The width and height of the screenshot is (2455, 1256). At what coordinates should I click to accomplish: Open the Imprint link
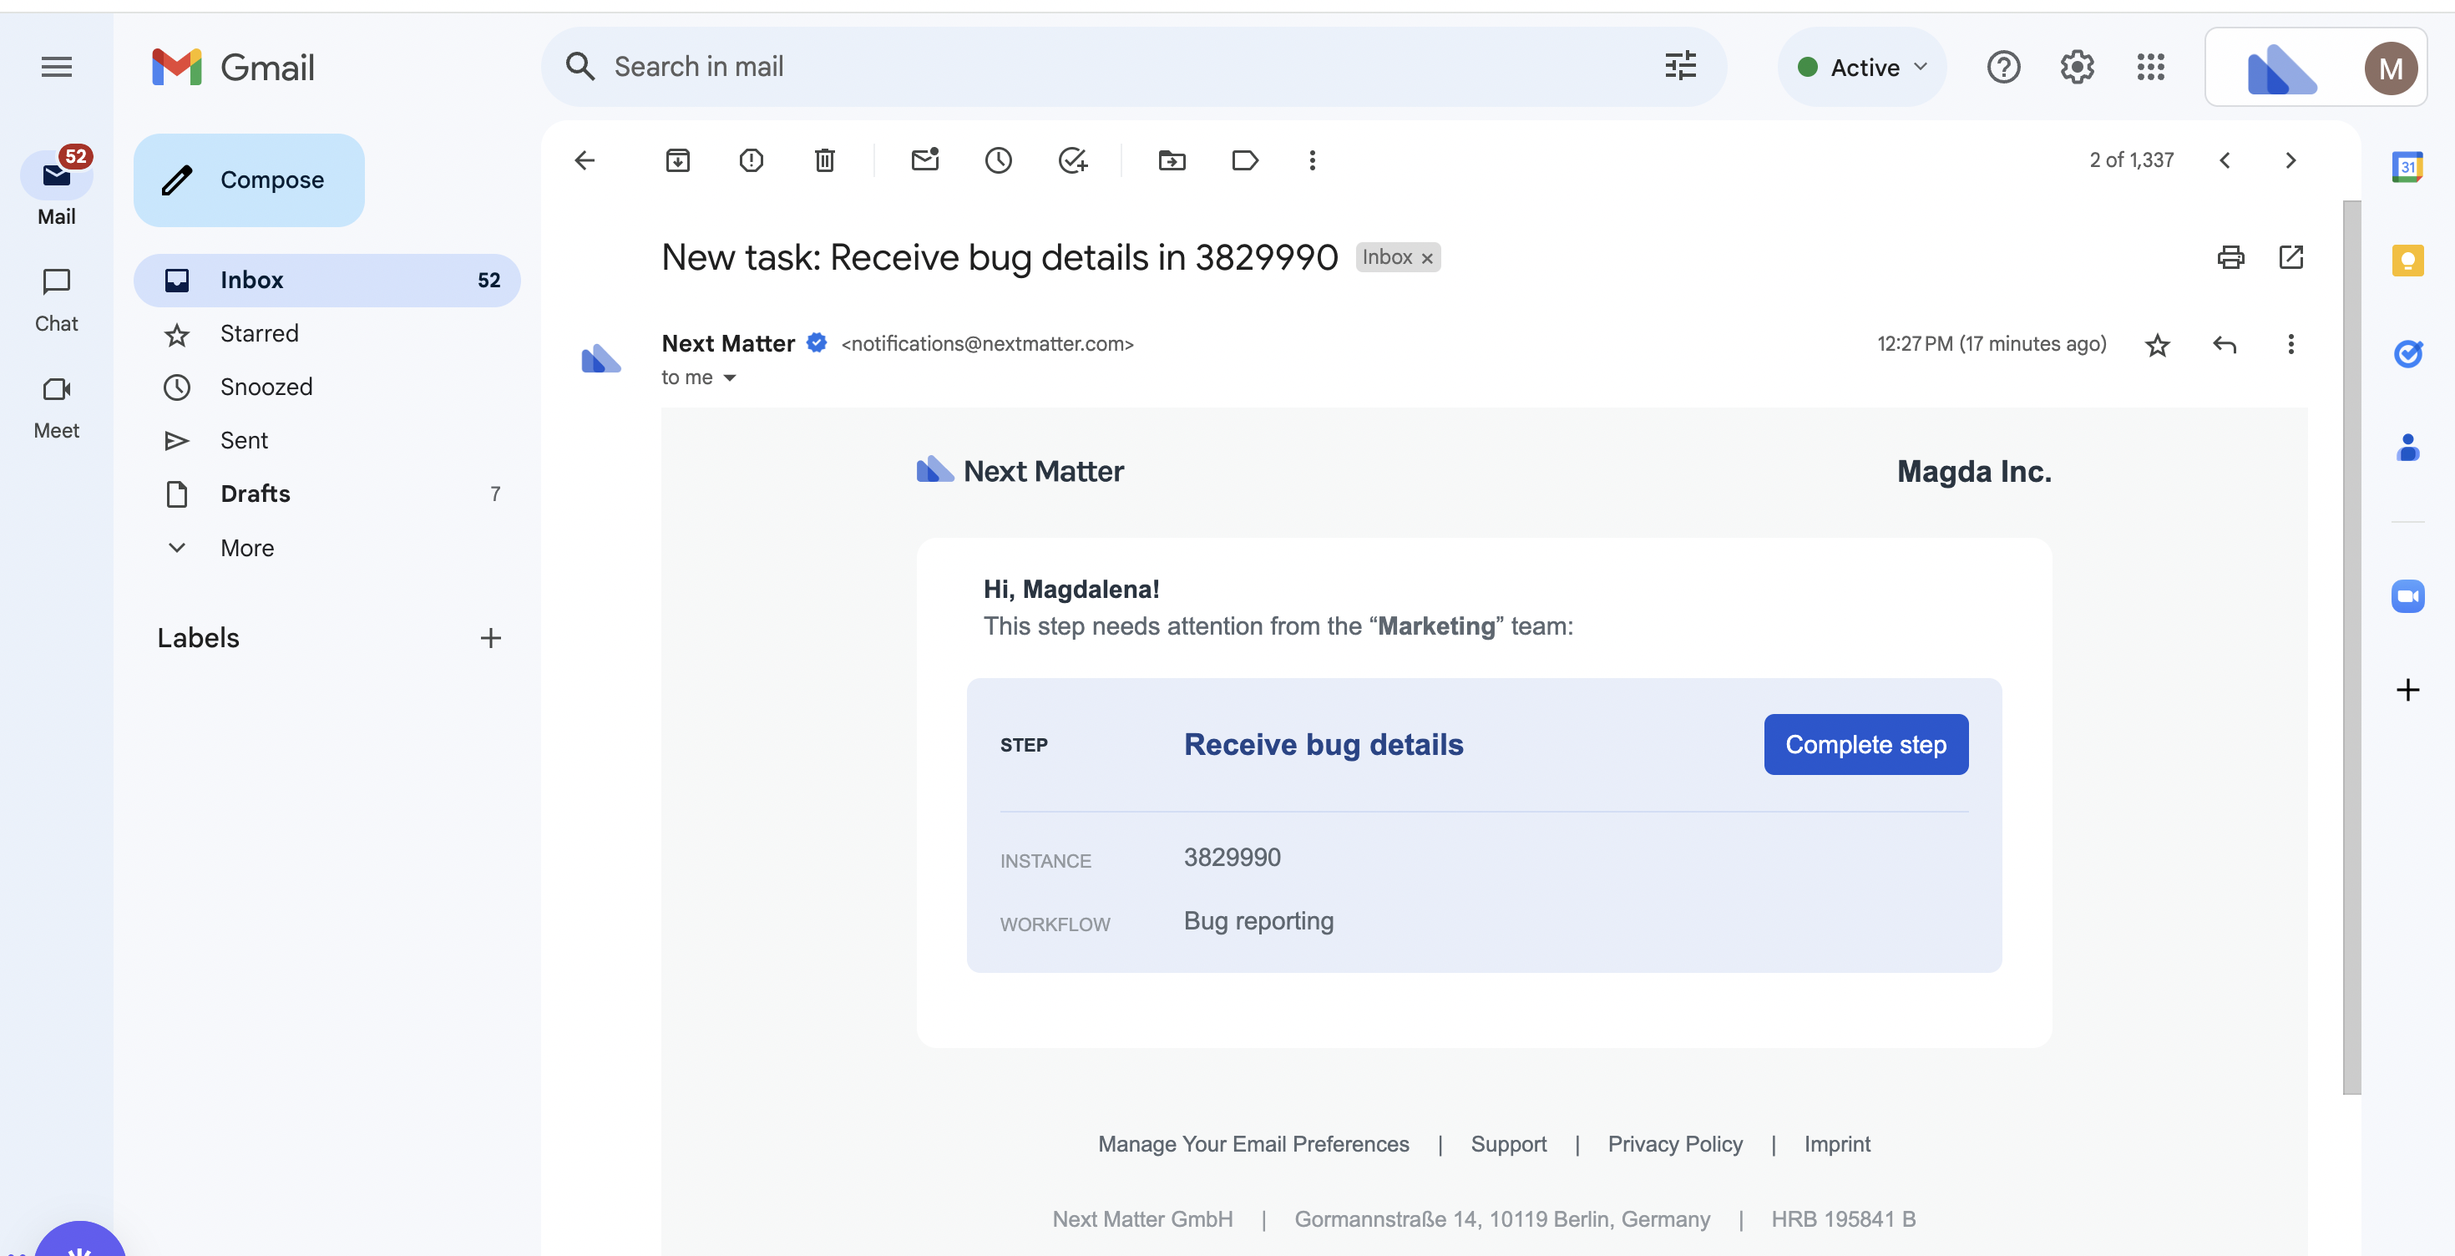coord(1837,1143)
